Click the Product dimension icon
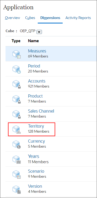Image resolution: width=97 pixels, height=198 pixels. [x=17, y=99]
